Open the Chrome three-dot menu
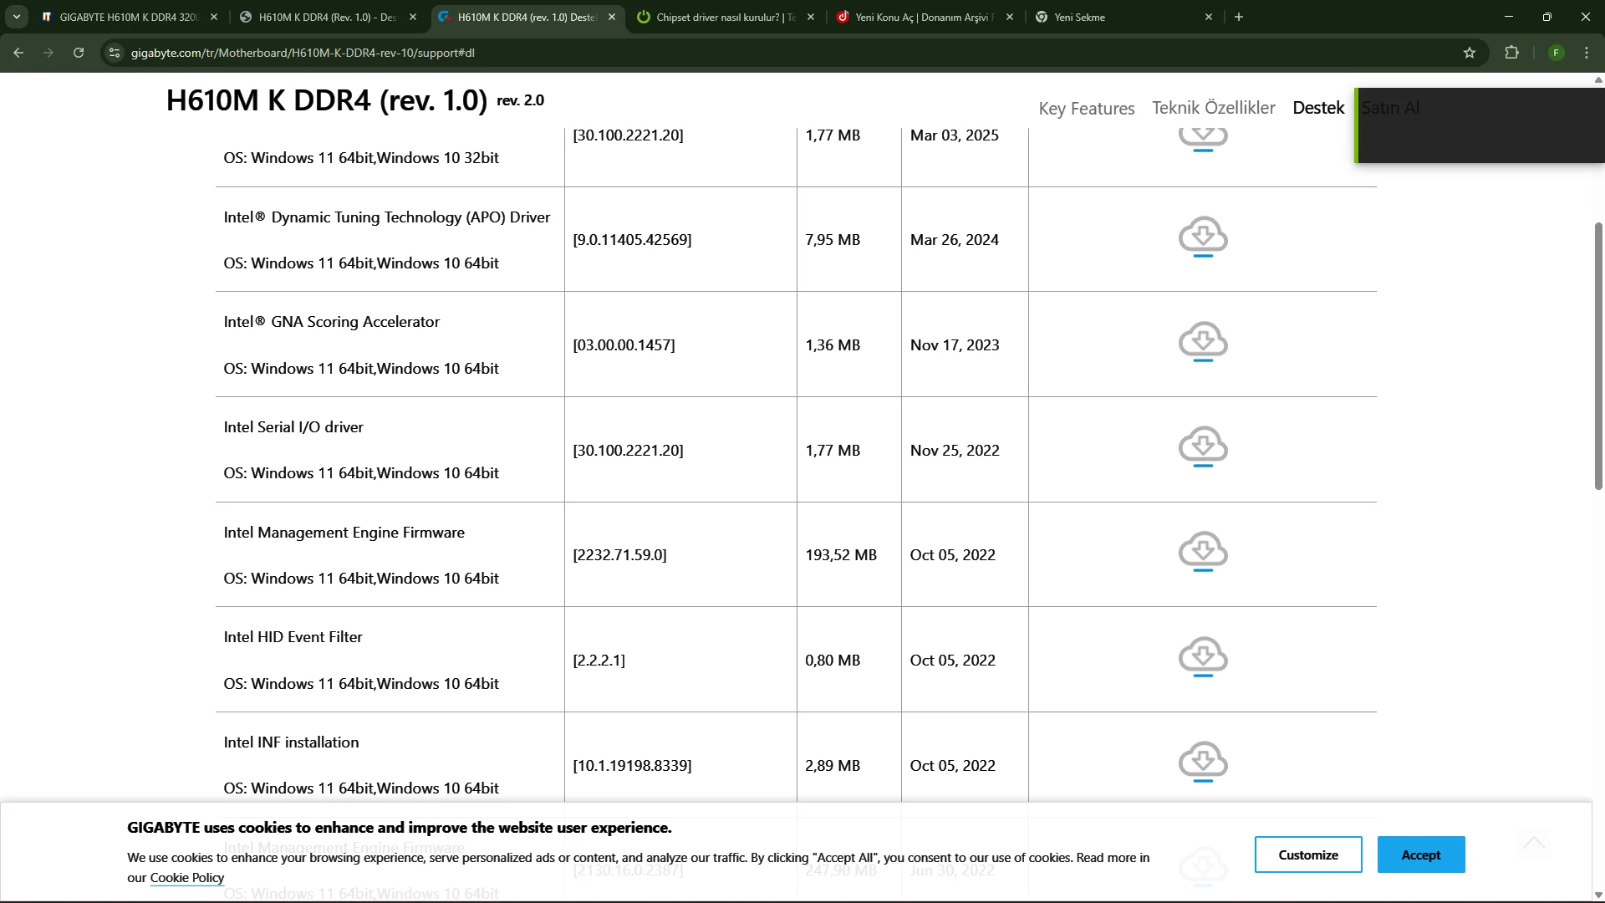Image resolution: width=1605 pixels, height=903 pixels. [x=1587, y=53]
